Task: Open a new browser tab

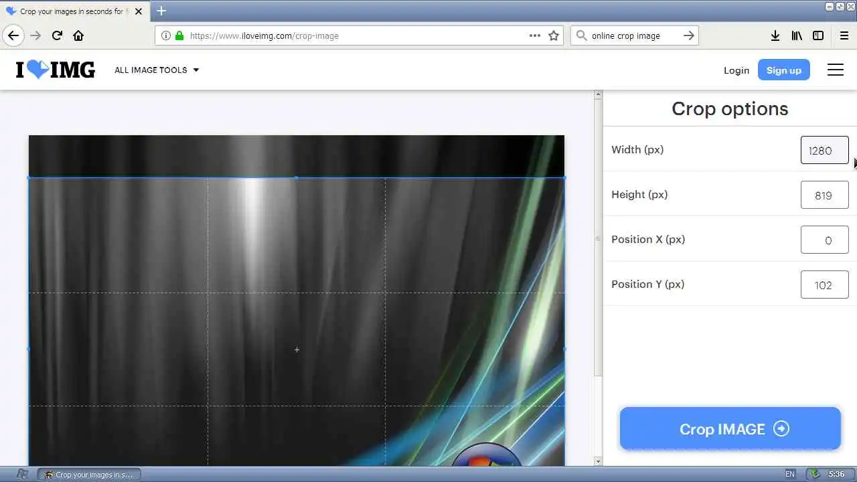Action: pyautogui.click(x=161, y=11)
